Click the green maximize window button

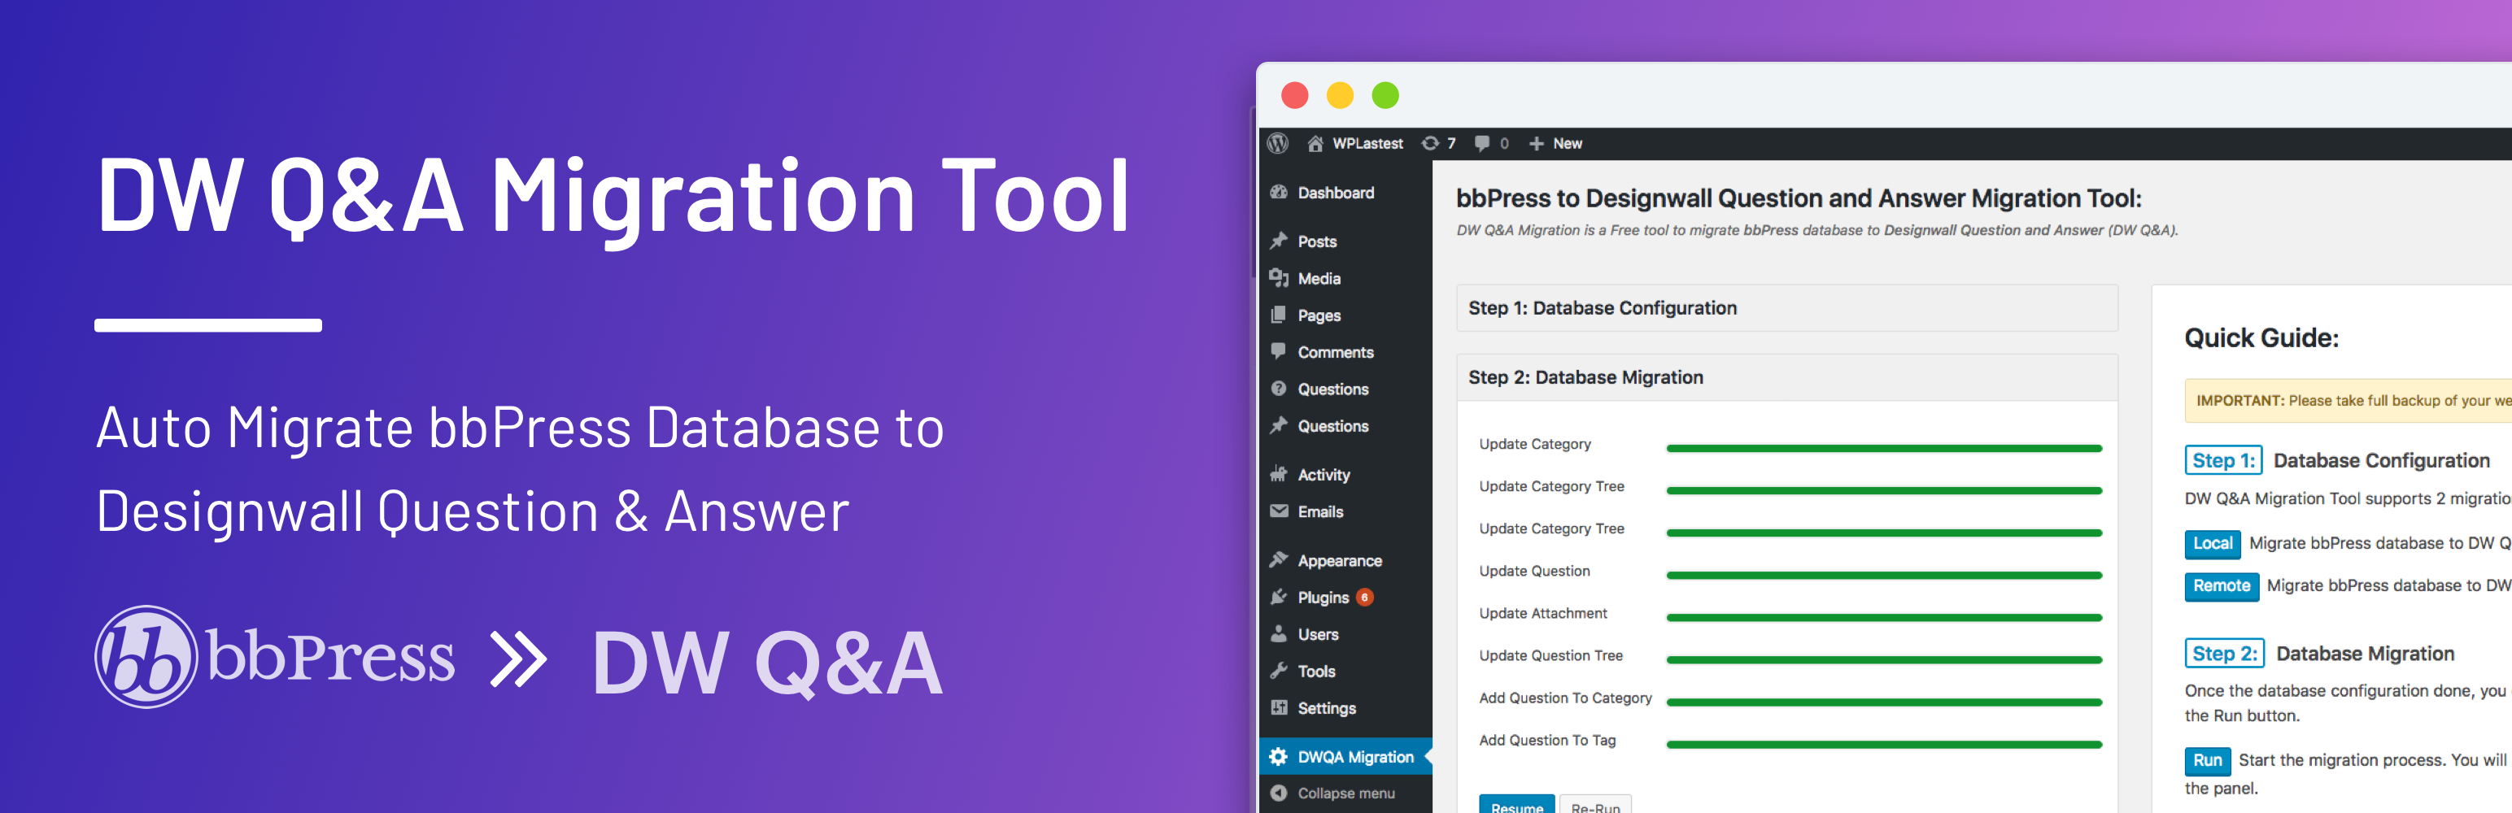(1385, 96)
